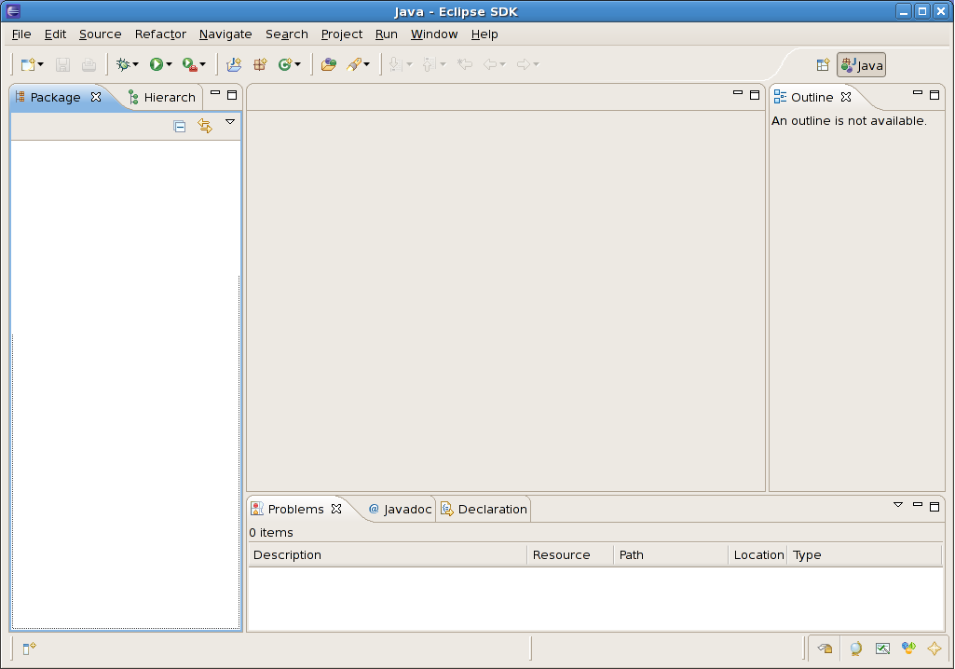The height and width of the screenshot is (669, 955).
Task: Click the New Java Project icon
Action: (234, 64)
